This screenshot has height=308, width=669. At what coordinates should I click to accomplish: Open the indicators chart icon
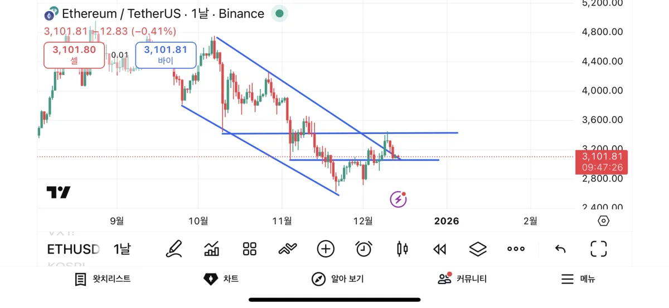pyautogui.click(x=212, y=249)
